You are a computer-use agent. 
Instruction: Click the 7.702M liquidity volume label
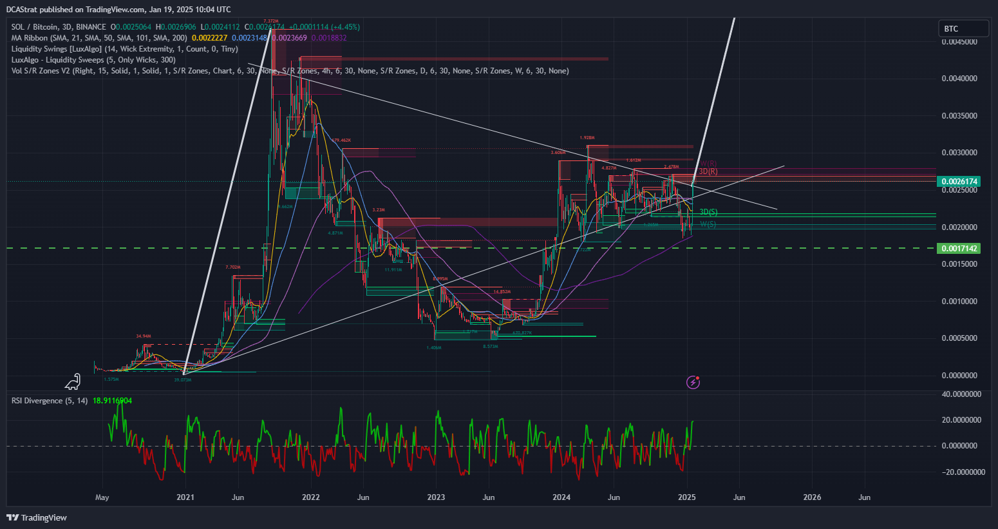232,267
